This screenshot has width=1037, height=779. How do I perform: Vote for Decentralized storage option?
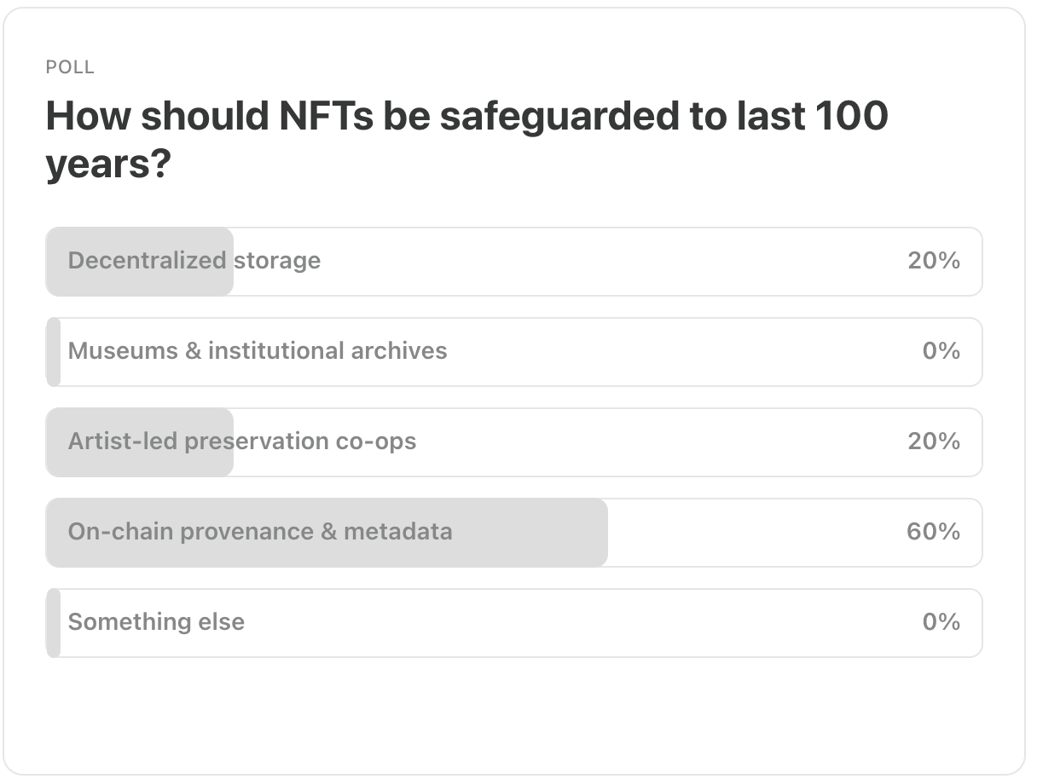512,262
